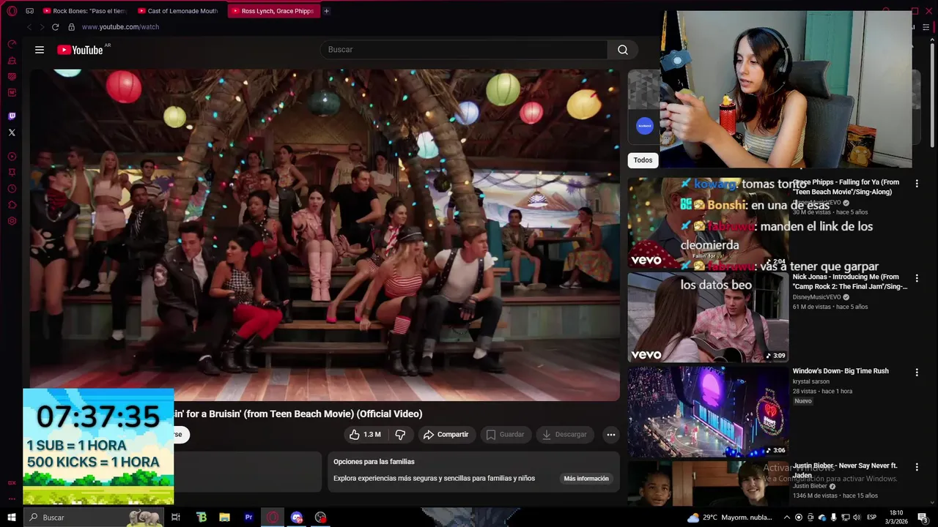Reload the current YouTube page
Screen dimensions: 938x527
click(55, 27)
